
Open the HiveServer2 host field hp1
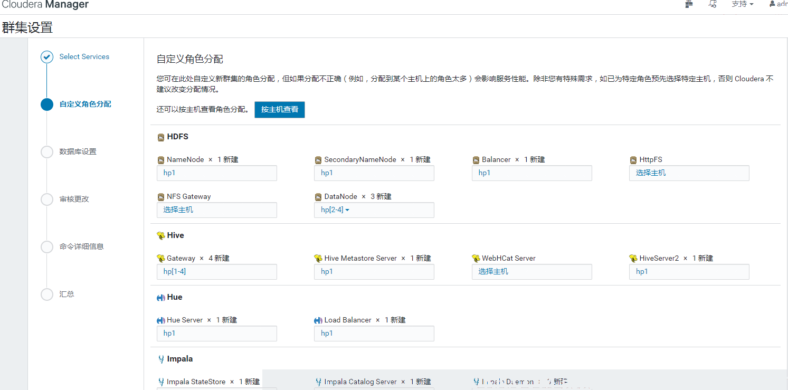tap(689, 272)
